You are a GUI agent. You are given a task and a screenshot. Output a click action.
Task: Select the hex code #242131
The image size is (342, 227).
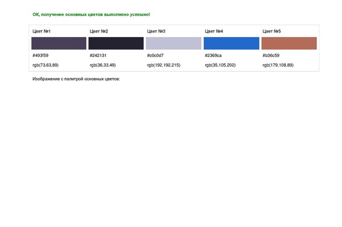[98, 55]
